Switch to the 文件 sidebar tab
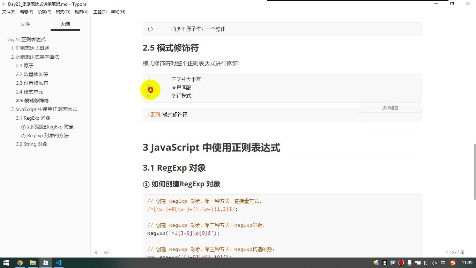Screen dimensions: 476x268 pos(25,24)
